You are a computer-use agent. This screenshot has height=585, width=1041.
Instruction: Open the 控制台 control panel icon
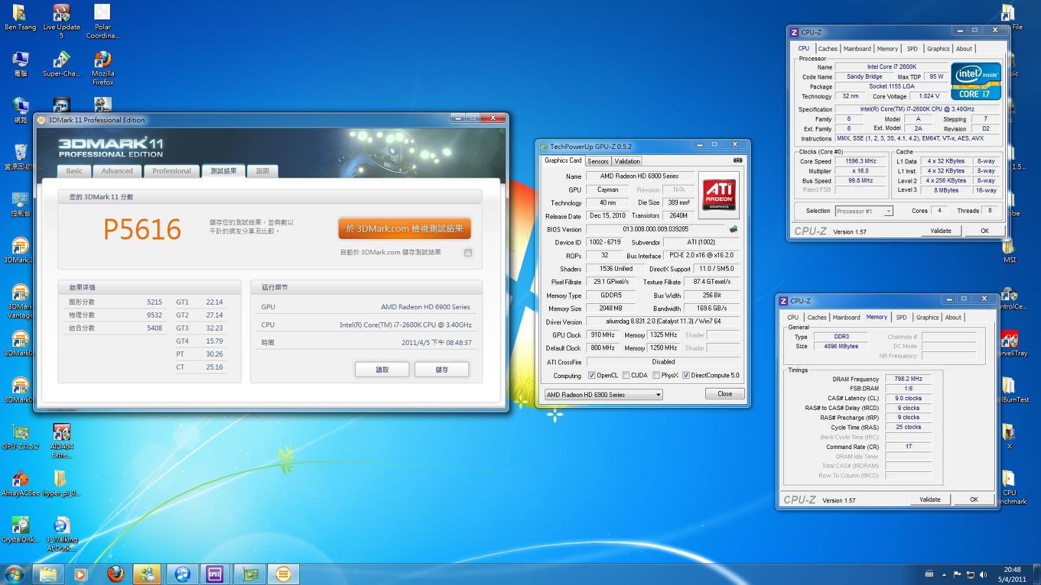pos(20,204)
